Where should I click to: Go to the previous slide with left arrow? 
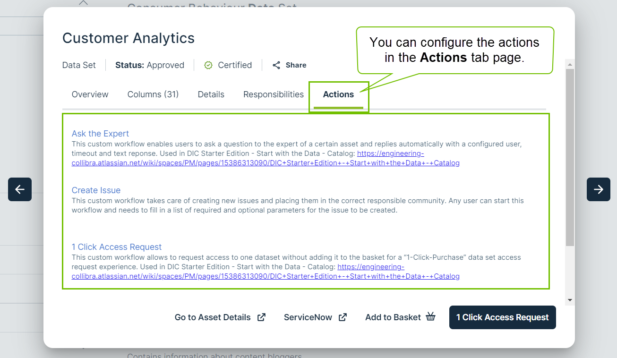pos(20,189)
